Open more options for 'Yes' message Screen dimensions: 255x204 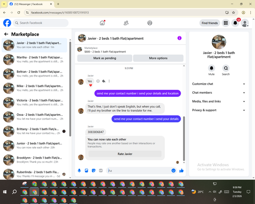pyautogui.click(x=109, y=81)
